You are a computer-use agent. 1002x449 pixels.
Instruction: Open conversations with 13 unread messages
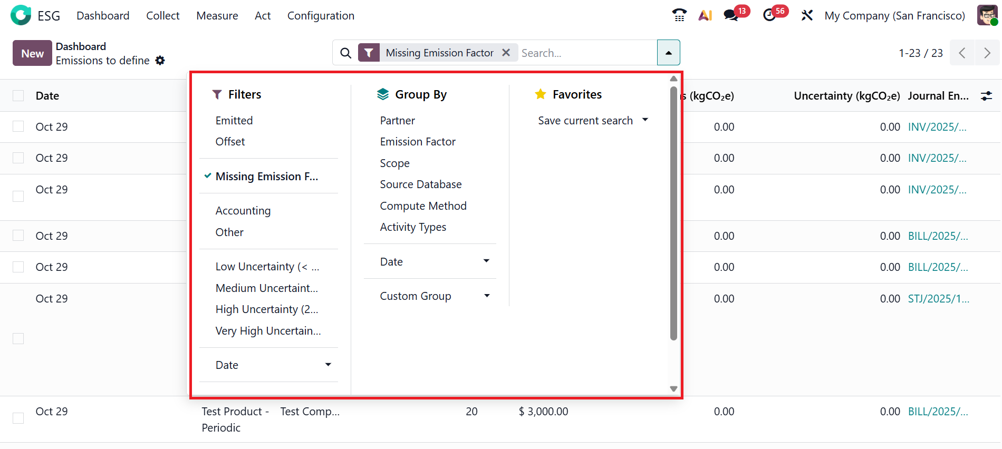731,15
